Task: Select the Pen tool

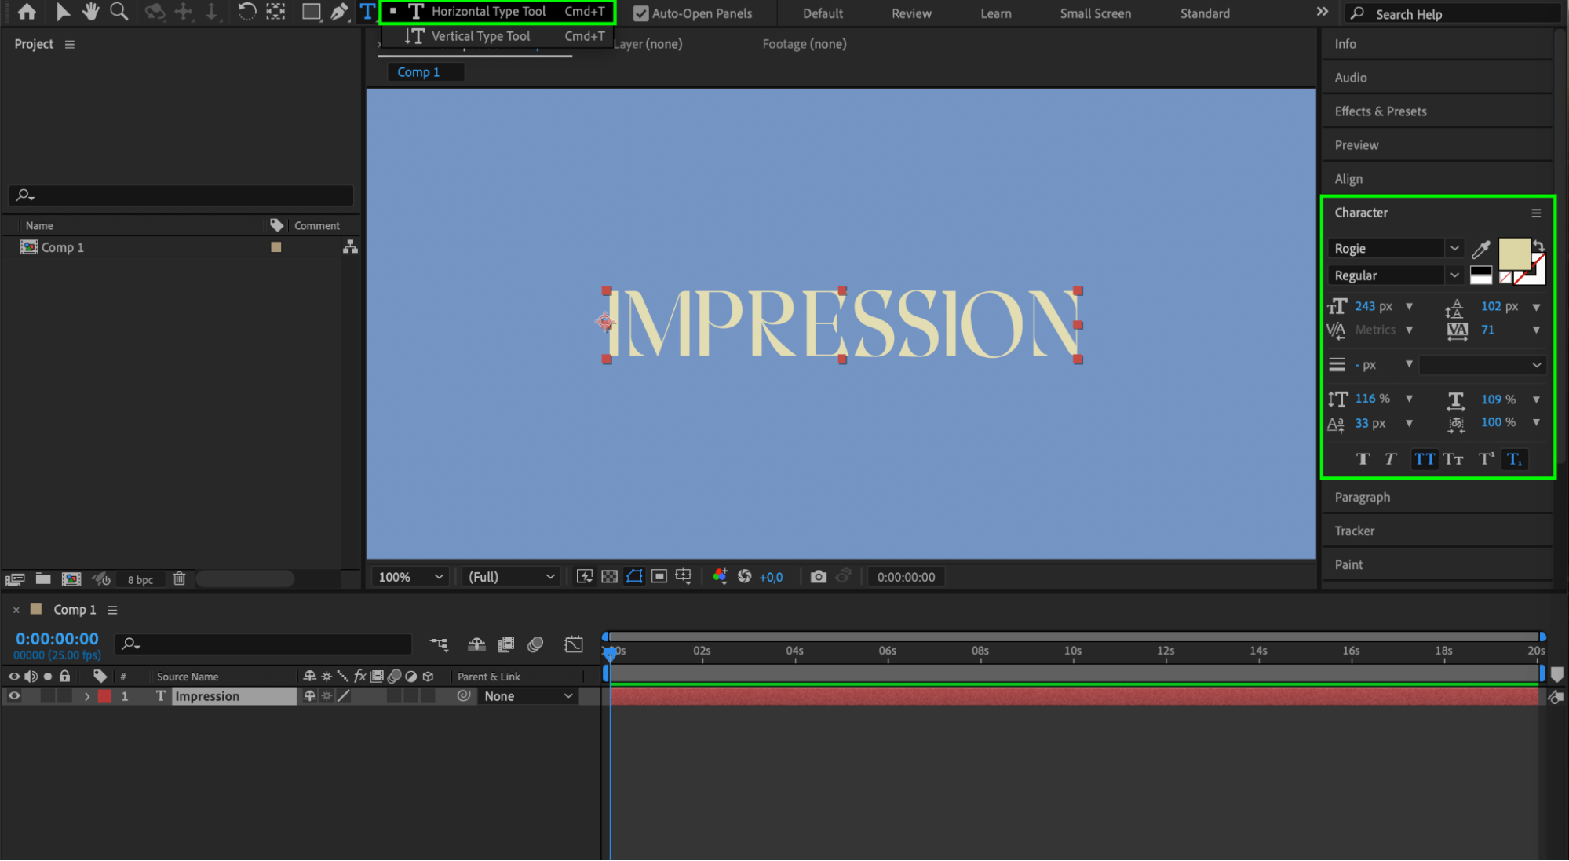Action: click(x=339, y=12)
